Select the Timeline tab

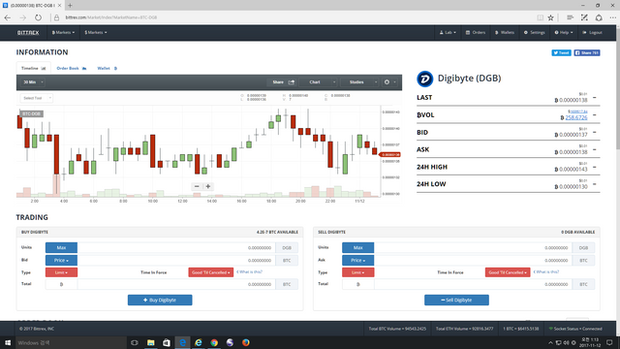[33, 68]
